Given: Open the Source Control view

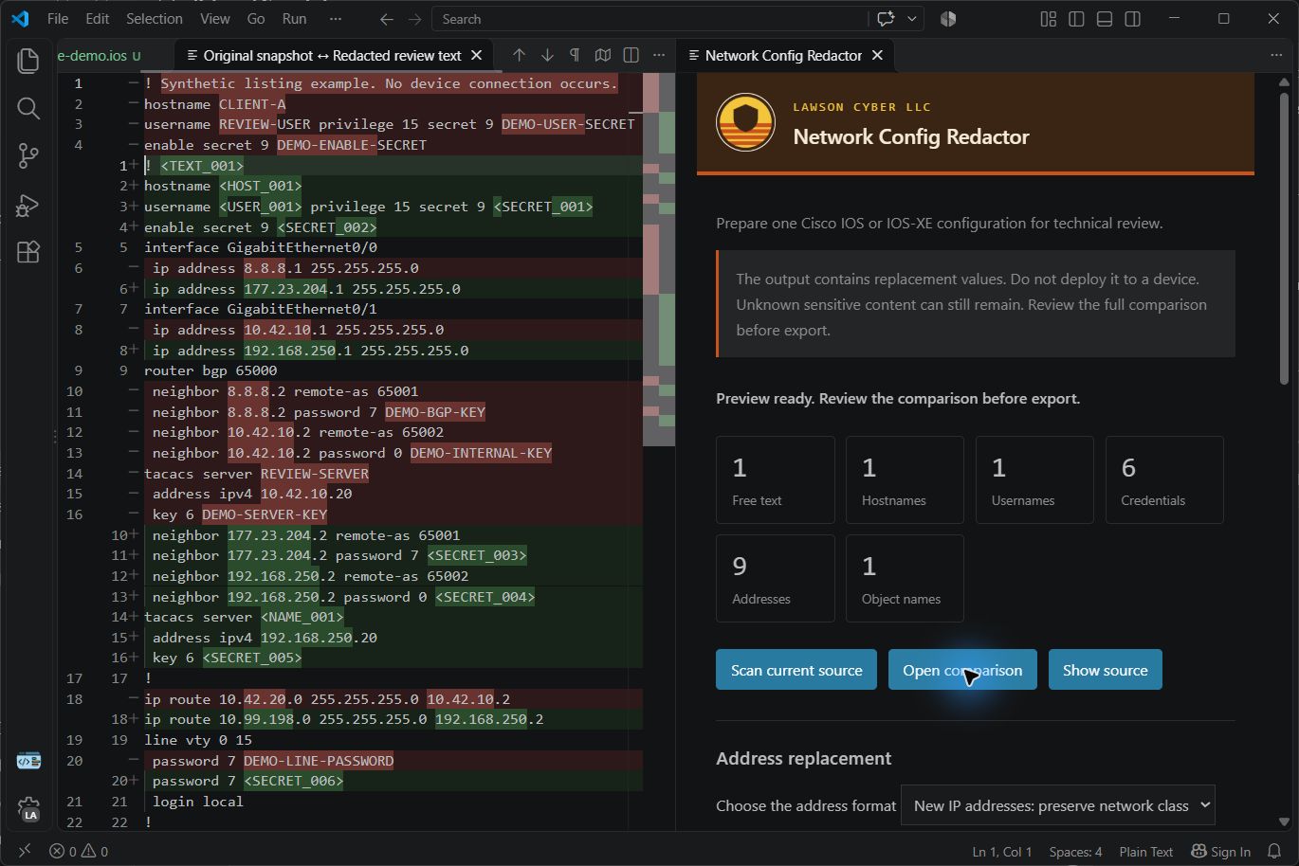Looking at the screenshot, I should click(28, 156).
